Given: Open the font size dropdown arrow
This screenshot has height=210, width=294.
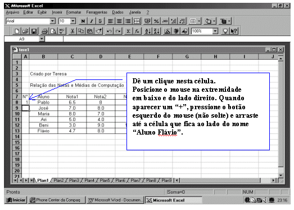Looking at the screenshot, I should point(73,21).
